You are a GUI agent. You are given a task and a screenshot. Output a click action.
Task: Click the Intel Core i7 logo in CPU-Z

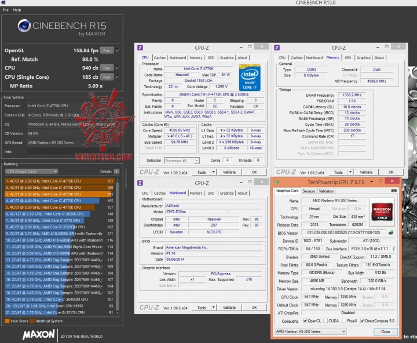click(x=250, y=78)
